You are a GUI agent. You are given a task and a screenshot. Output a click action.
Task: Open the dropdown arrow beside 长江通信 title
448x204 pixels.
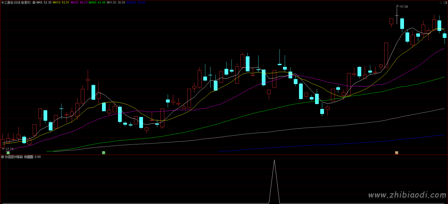click(x=34, y=2)
